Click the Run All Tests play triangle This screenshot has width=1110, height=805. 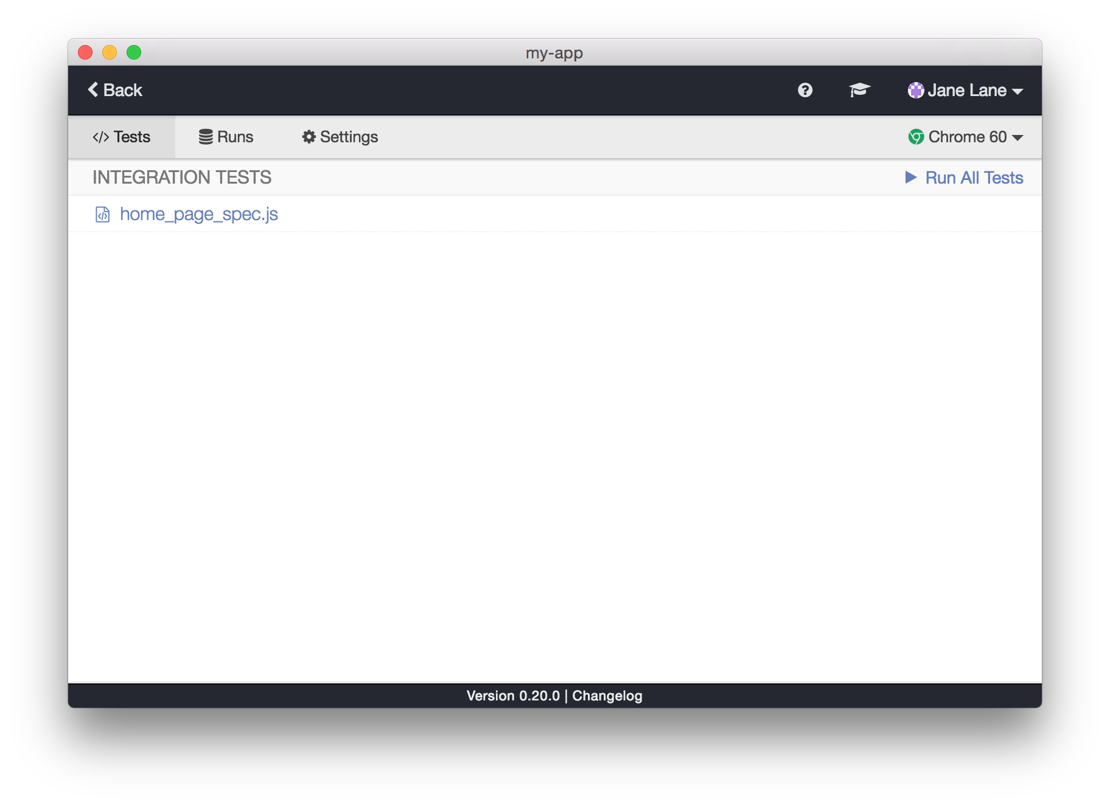tap(911, 177)
